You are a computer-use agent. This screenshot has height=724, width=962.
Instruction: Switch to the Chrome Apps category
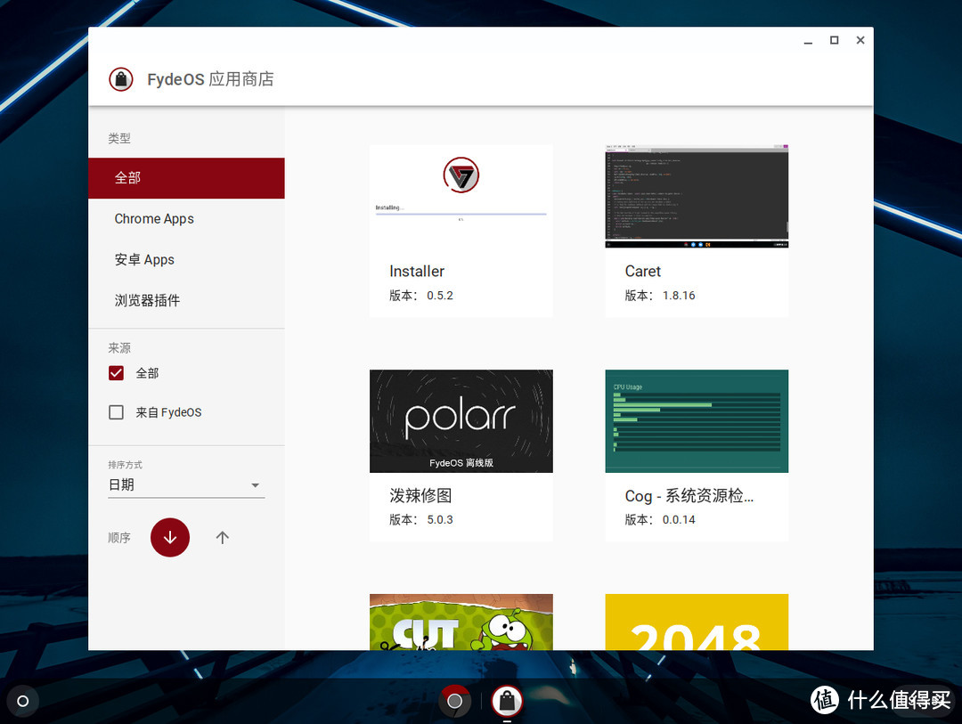pos(154,218)
